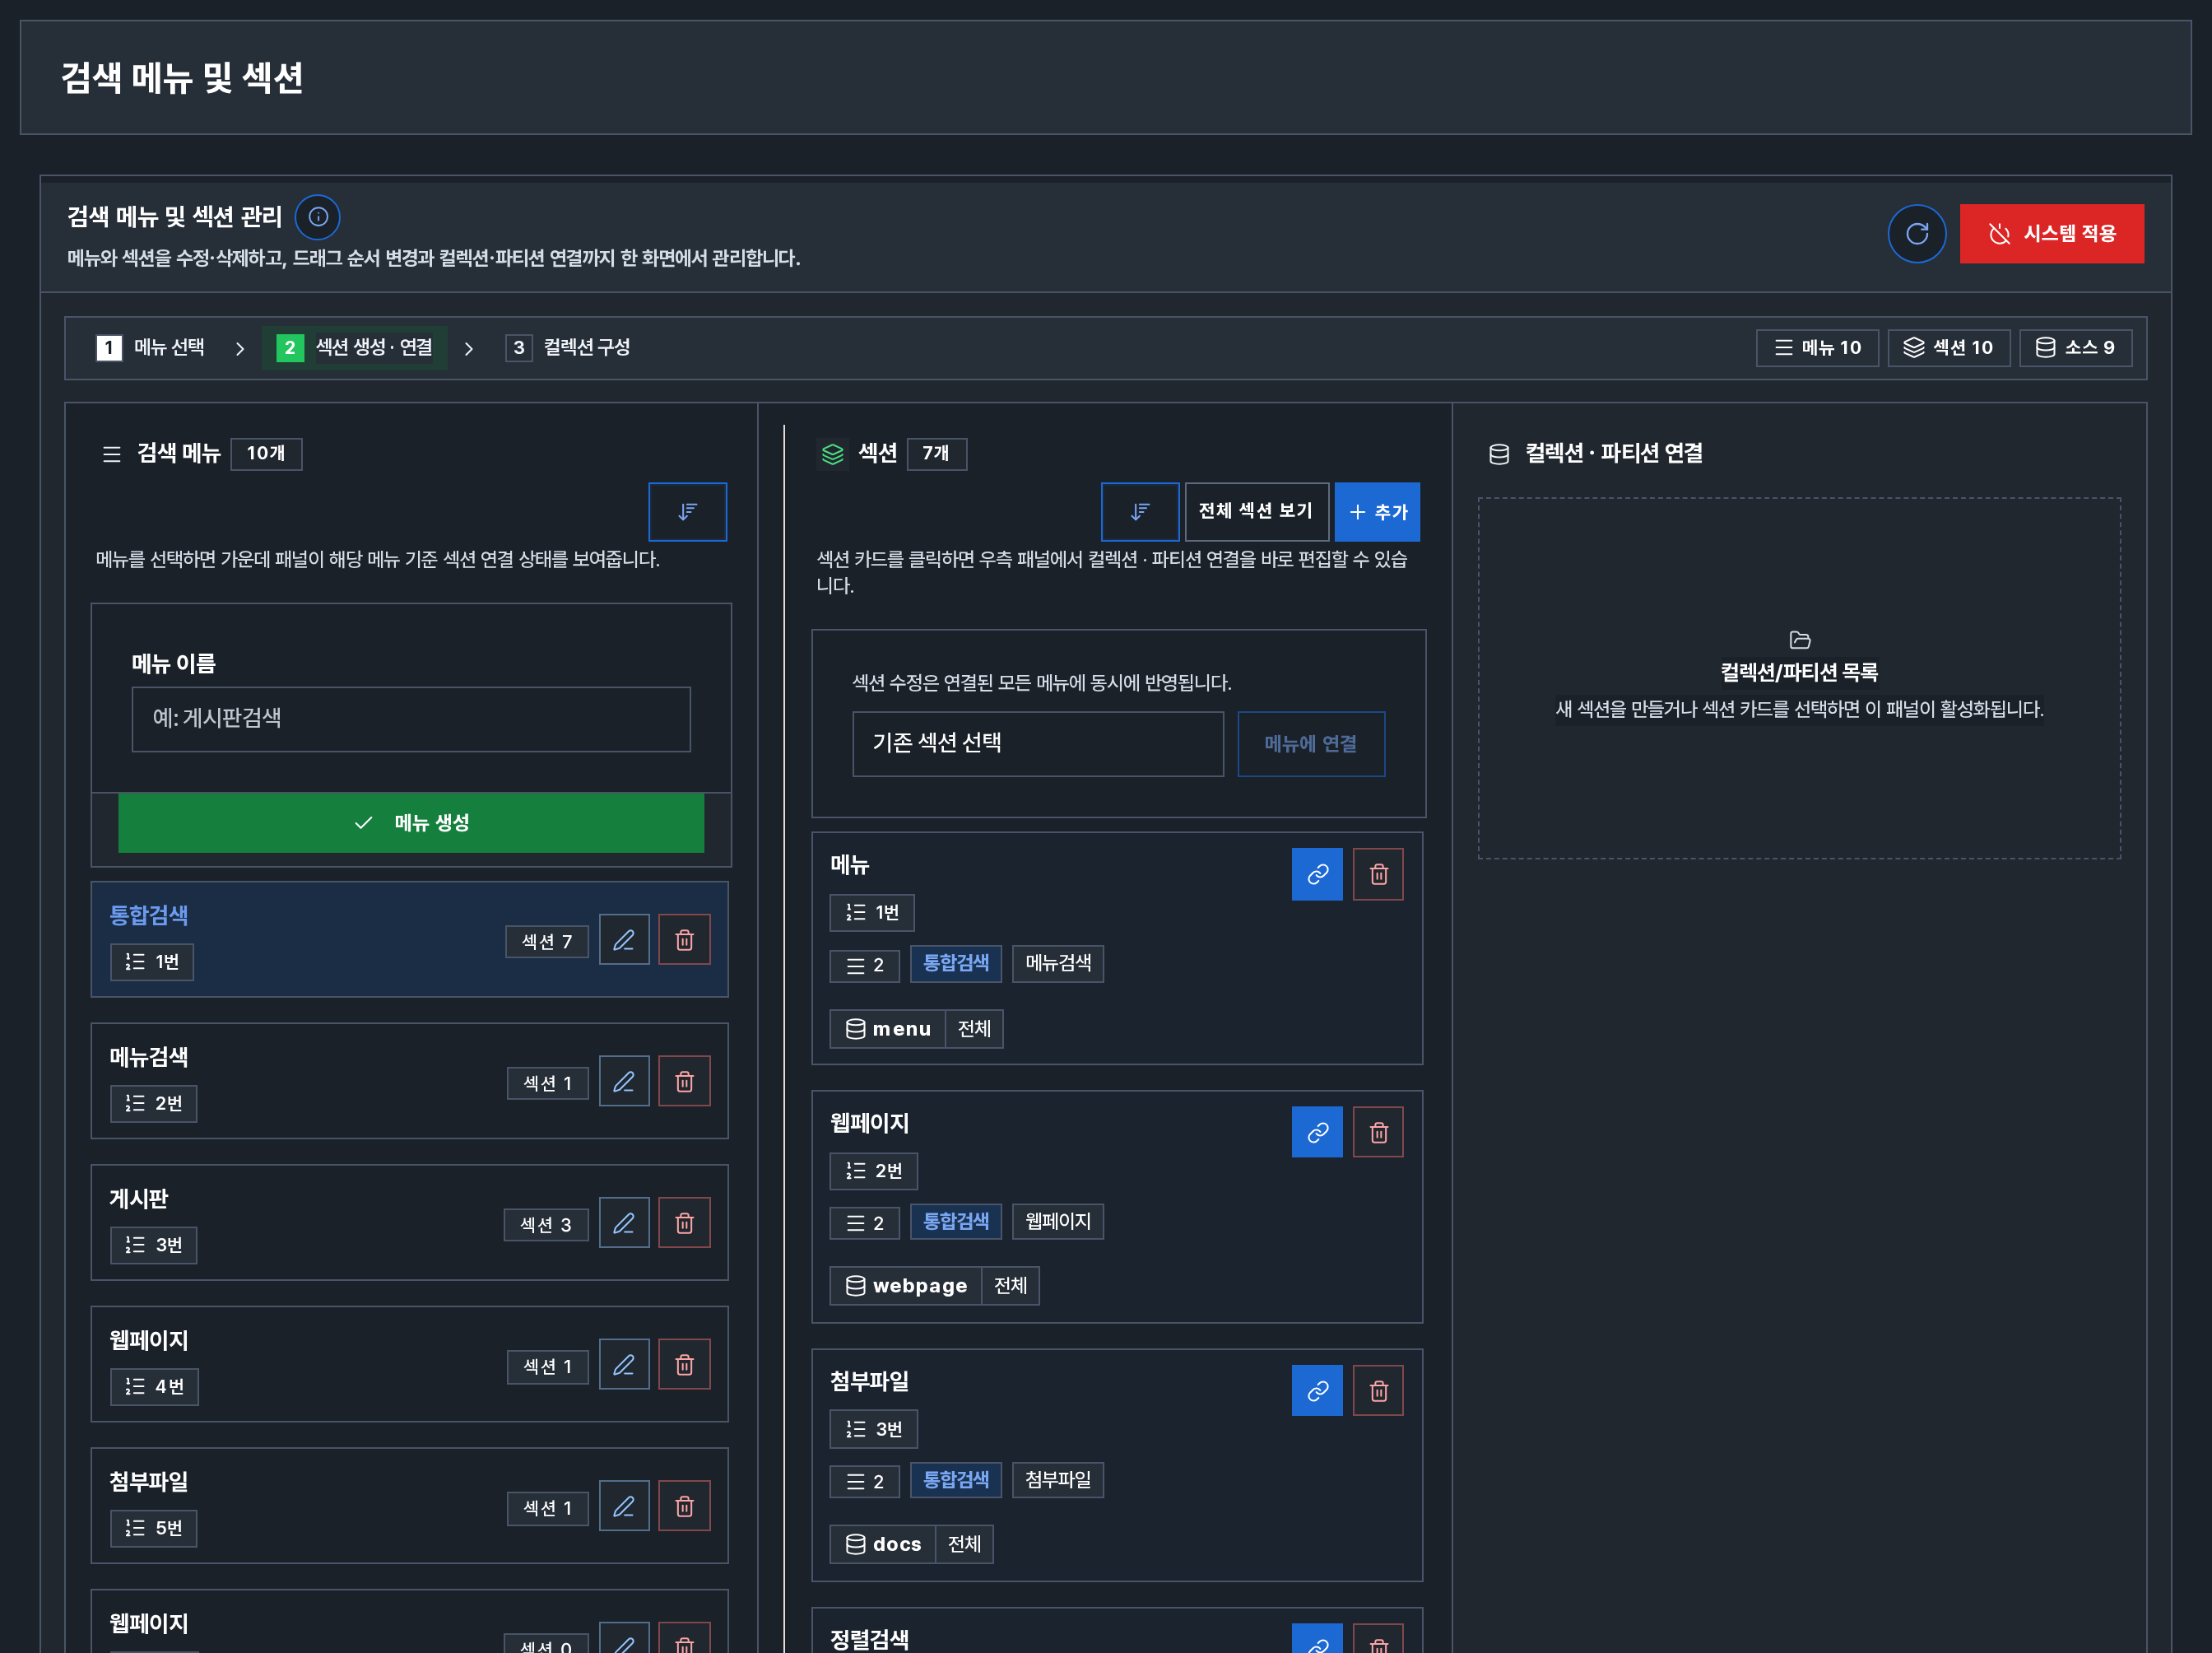Click the 섹션 3 badge on 게시판

(546, 1225)
